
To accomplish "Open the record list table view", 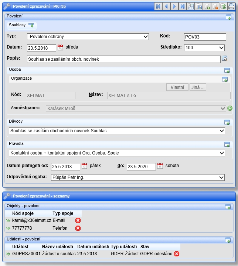I will (x=191, y=7).
